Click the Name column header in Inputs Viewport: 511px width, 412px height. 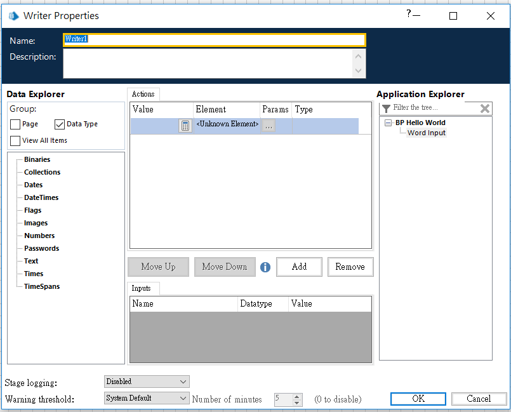click(x=184, y=304)
